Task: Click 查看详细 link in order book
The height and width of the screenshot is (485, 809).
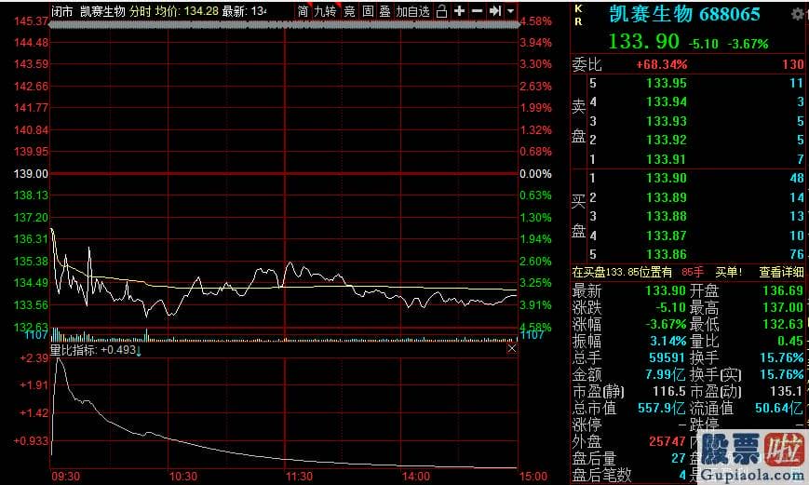Action: [781, 272]
